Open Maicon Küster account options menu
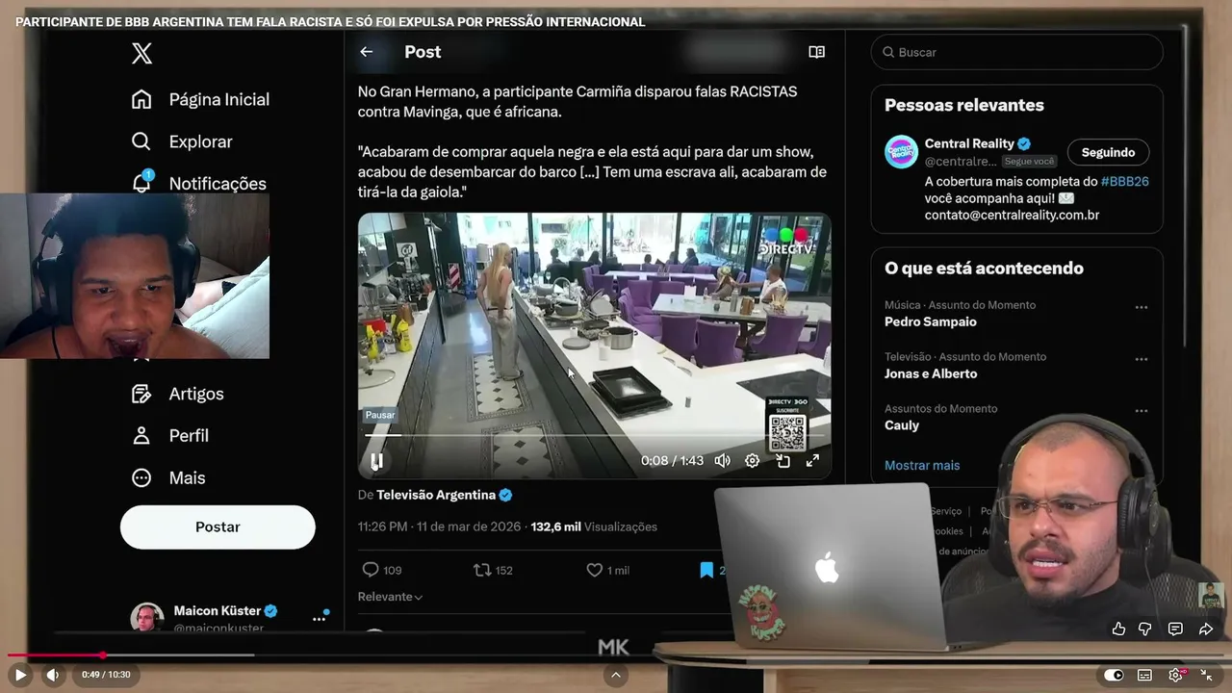Viewport: 1232px width, 693px height. tap(319, 619)
